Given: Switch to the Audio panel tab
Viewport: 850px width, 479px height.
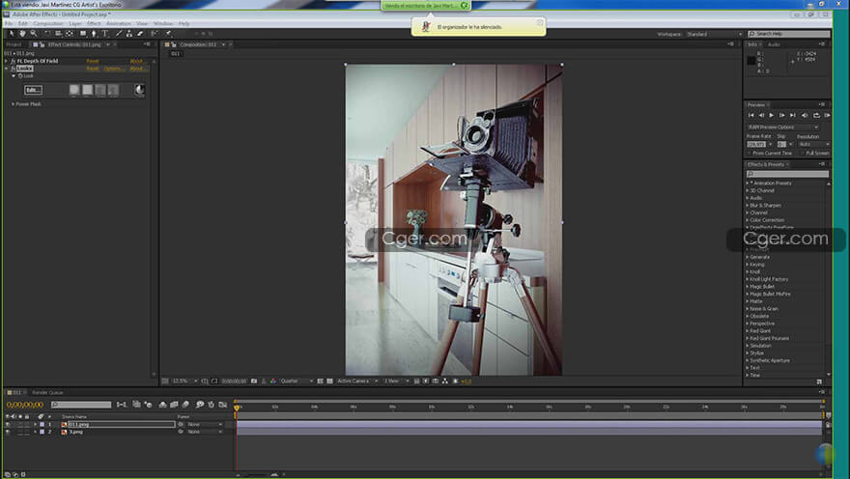Looking at the screenshot, I should (774, 44).
